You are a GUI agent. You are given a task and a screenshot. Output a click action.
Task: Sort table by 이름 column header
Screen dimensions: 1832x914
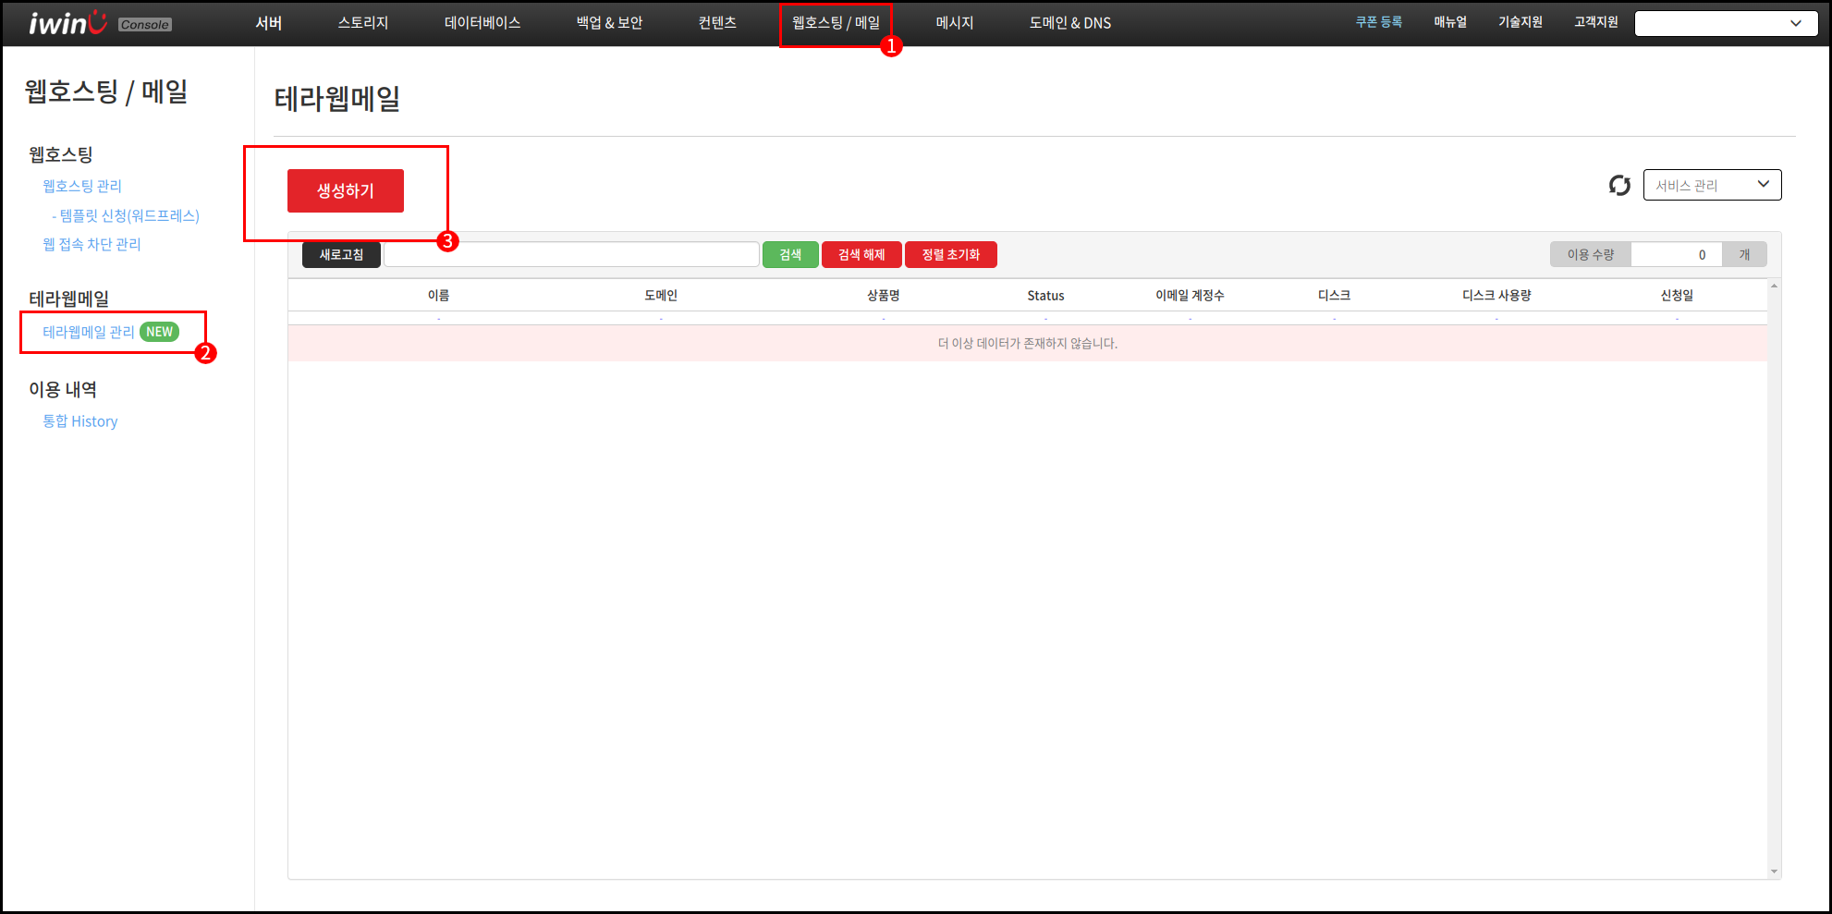click(438, 296)
